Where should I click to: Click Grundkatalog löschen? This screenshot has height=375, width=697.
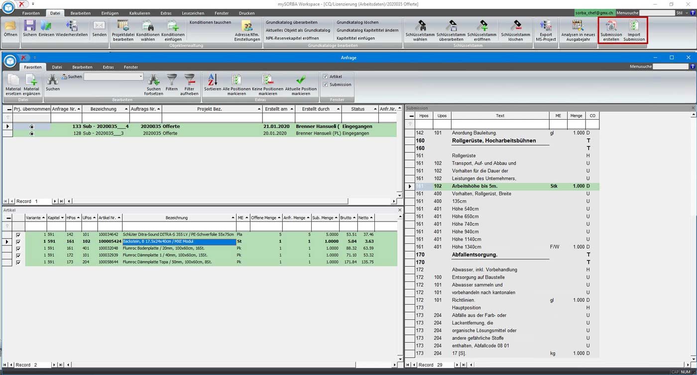click(x=357, y=22)
